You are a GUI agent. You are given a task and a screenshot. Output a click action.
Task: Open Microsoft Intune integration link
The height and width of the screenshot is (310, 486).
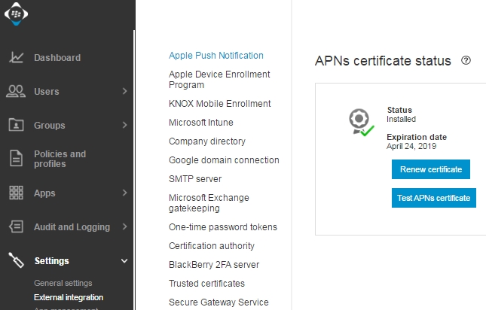[200, 123]
